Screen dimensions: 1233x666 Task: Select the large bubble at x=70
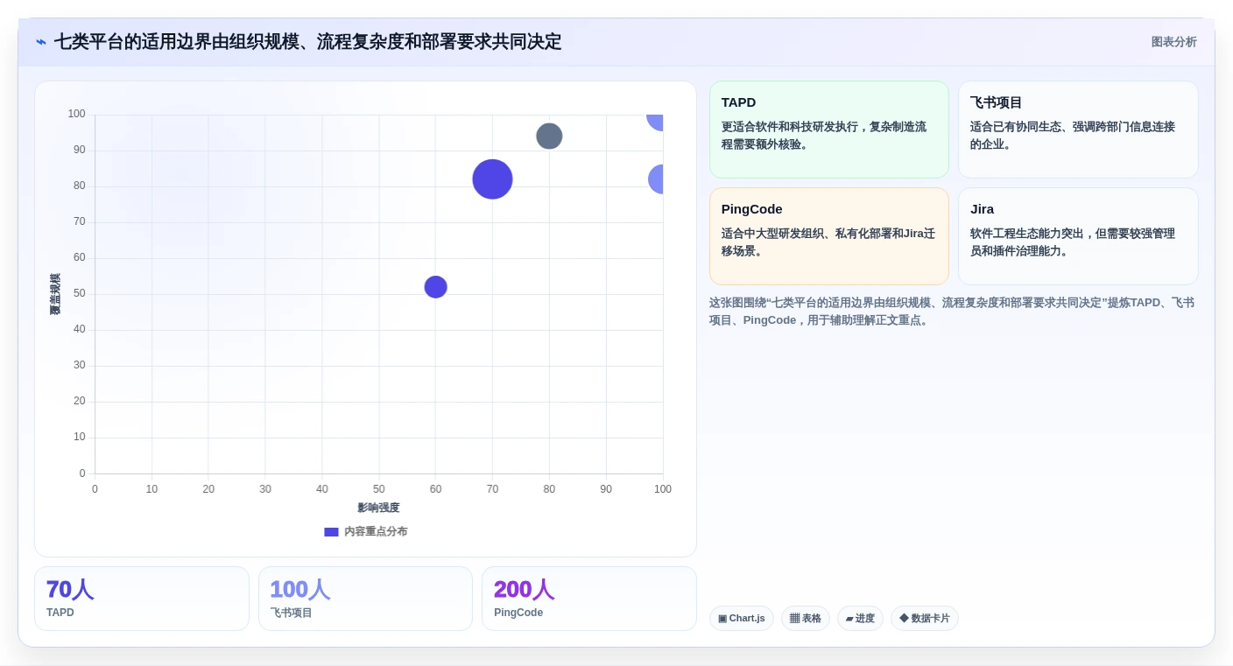pos(492,179)
